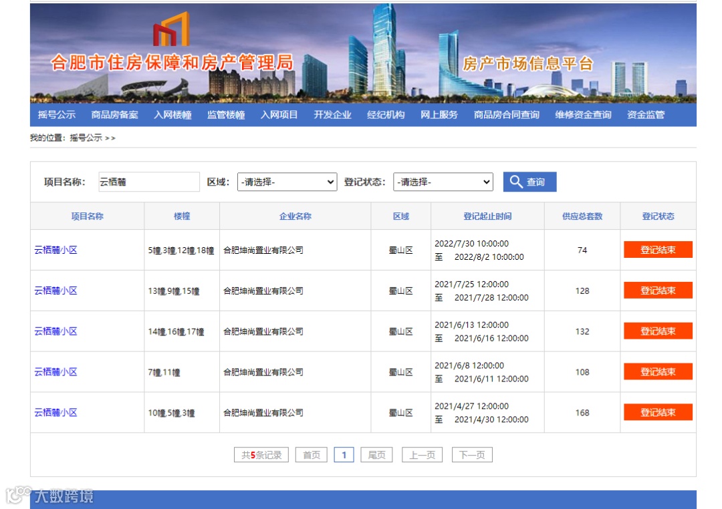The image size is (722, 509).
Task: Click 合肥坤尚置业有限公司 in 7幢,11幢 row
Action: point(263,372)
